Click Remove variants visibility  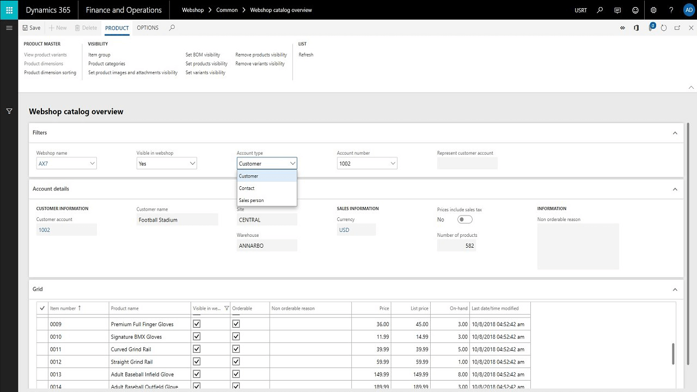(x=260, y=64)
